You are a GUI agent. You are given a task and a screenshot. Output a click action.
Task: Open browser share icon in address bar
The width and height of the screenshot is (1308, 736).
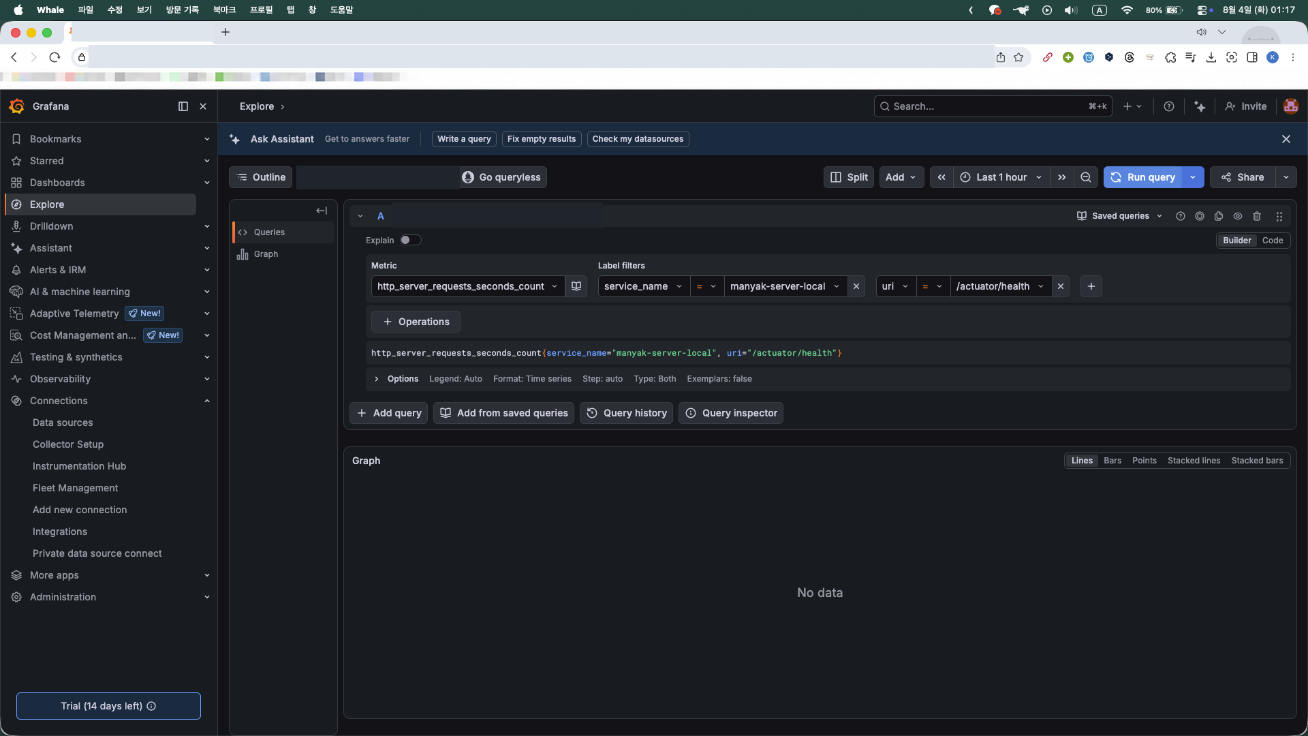tap(1001, 57)
